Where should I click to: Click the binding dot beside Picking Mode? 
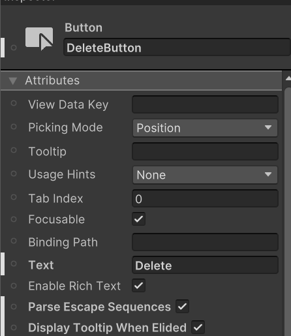pos(14,127)
